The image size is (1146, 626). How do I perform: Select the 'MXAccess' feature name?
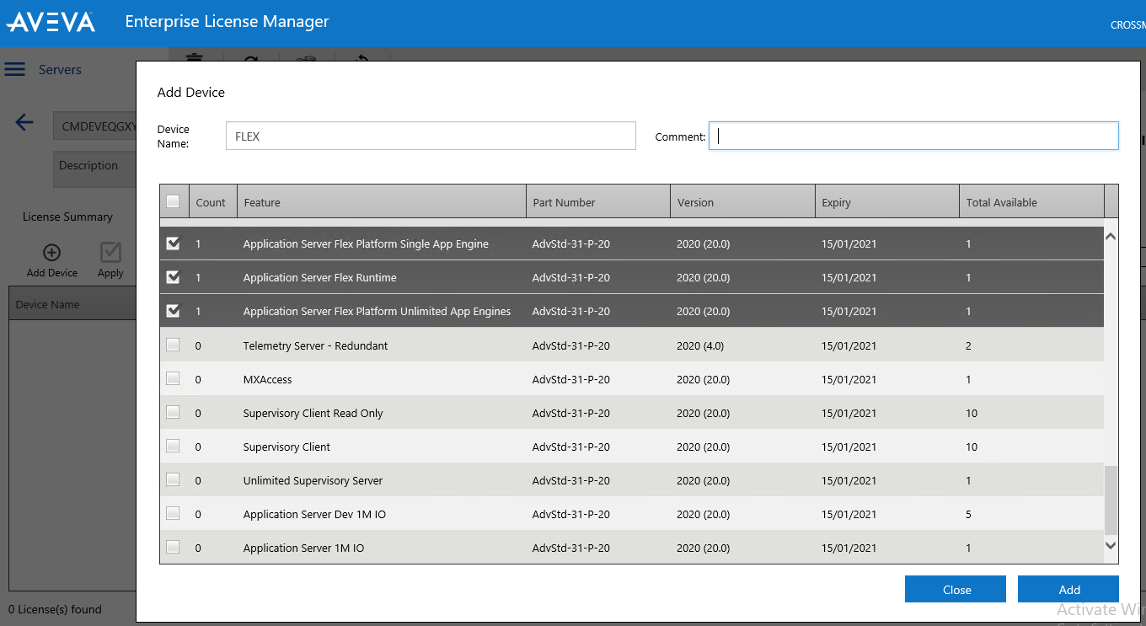[267, 379]
